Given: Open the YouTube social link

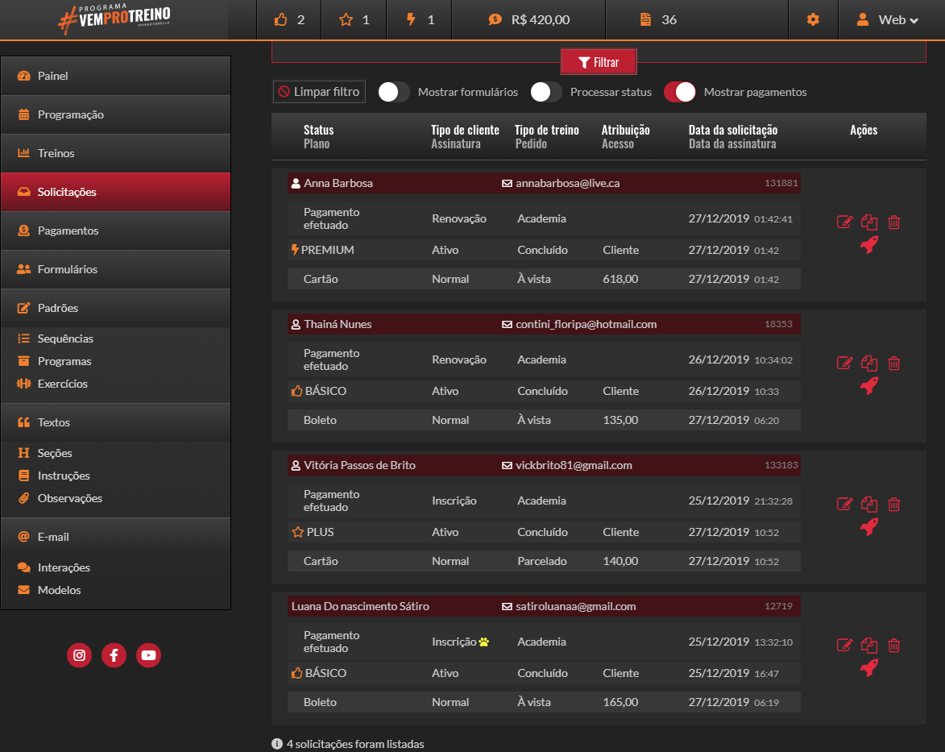Looking at the screenshot, I should pyautogui.click(x=148, y=655).
